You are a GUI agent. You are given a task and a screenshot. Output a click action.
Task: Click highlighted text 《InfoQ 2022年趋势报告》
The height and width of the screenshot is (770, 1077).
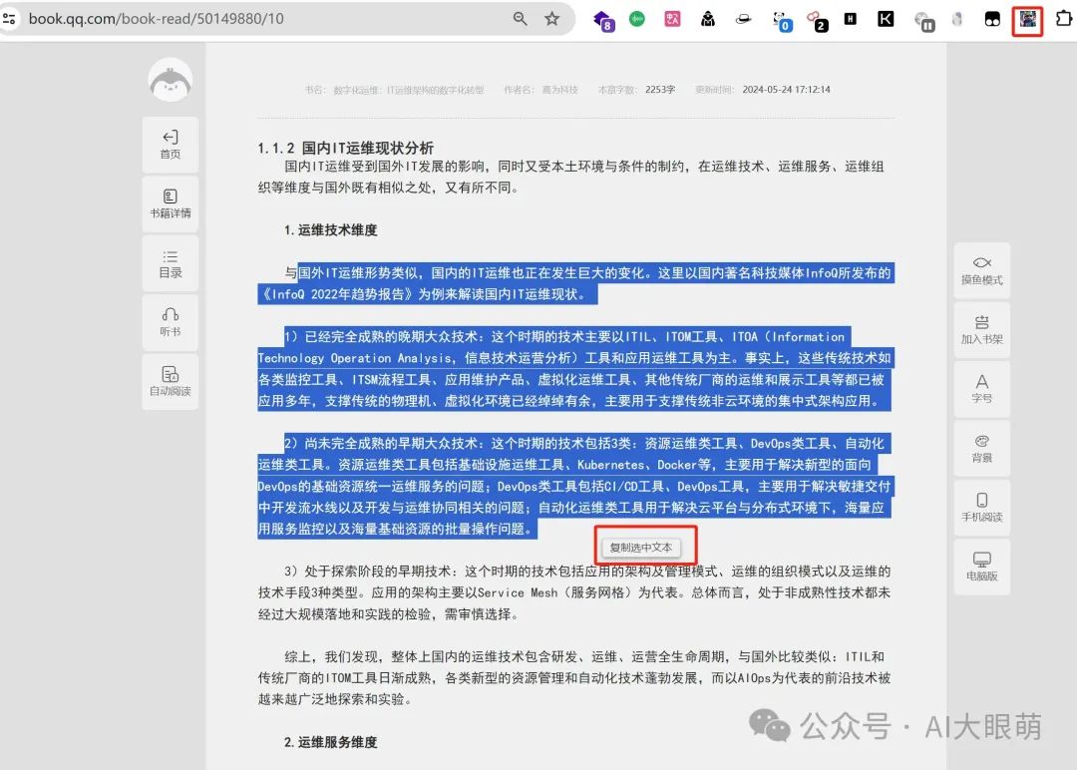click(337, 294)
